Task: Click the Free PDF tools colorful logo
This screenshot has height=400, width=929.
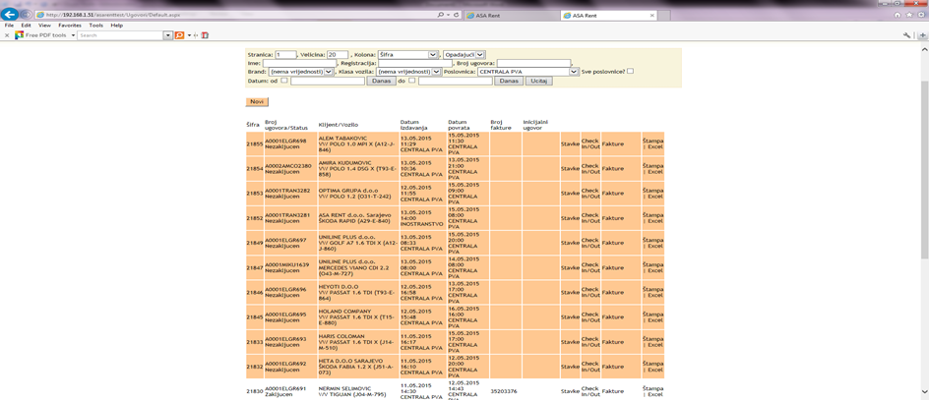Action: pyautogui.click(x=19, y=35)
